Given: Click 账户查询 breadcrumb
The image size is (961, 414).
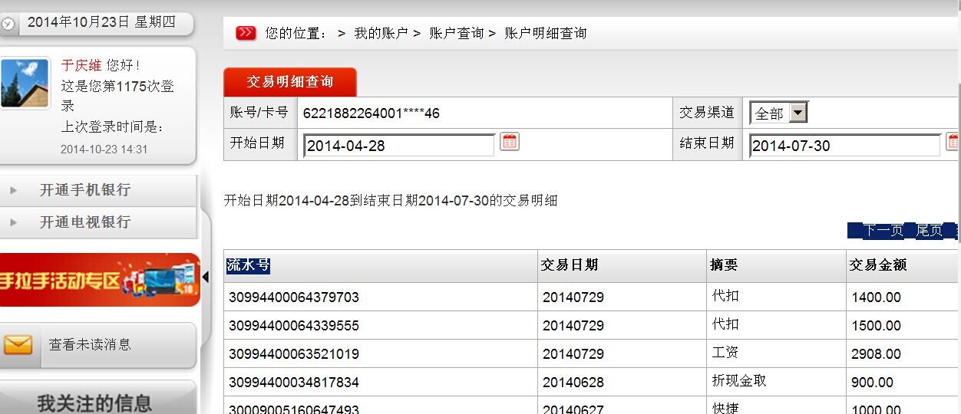Looking at the screenshot, I should tap(456, 34).
